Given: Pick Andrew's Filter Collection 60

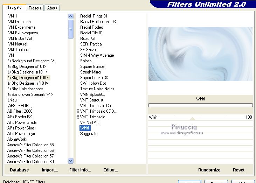Looking at the screenshot, I should 30,162.
